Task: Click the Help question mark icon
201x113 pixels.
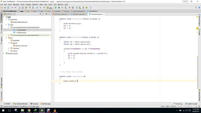Action: tap(90, 8)
